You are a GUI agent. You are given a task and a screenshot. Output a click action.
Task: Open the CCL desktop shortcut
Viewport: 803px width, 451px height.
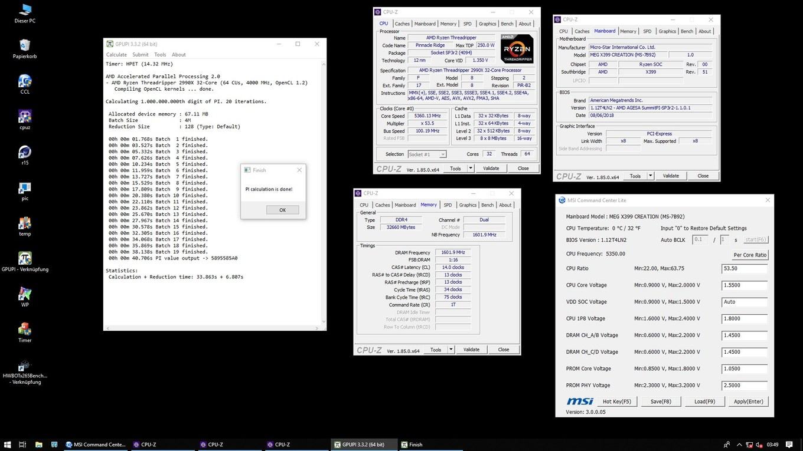pyautogui.click(x=25, y=84)
